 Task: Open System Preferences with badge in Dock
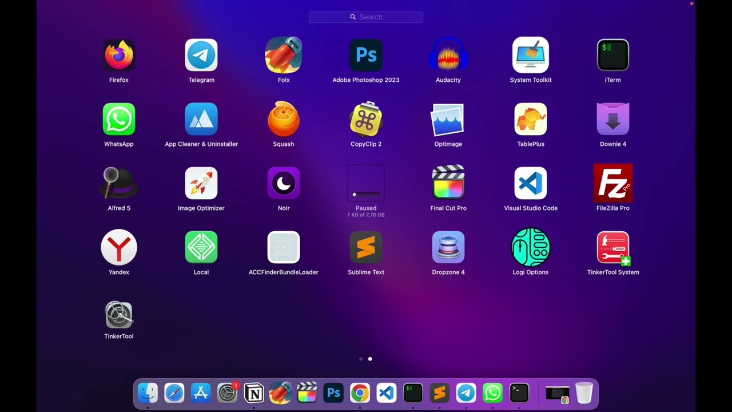228,393
